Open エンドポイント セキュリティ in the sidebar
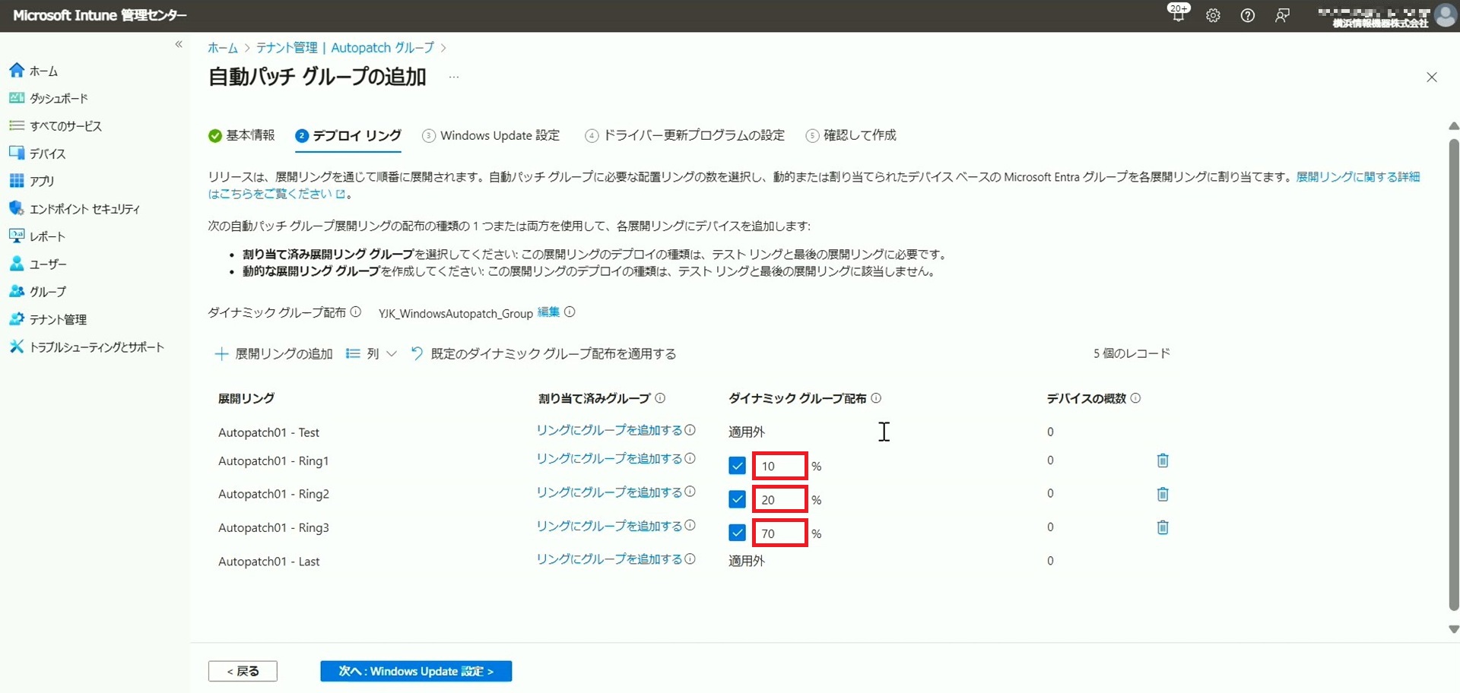Image resolution: width=1460 pixels, height=693 pixels. click(x=75, y=209)
